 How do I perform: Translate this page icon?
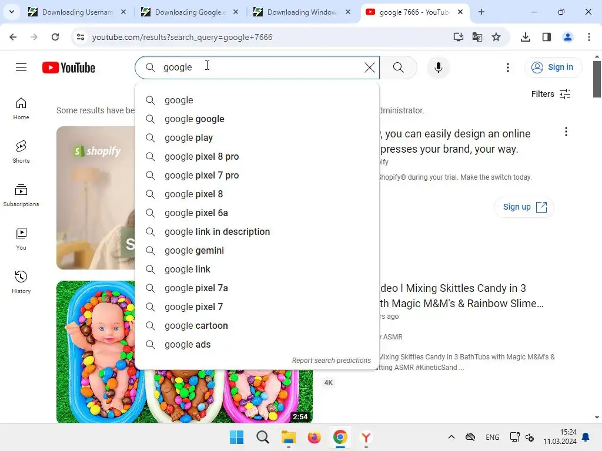477,37
